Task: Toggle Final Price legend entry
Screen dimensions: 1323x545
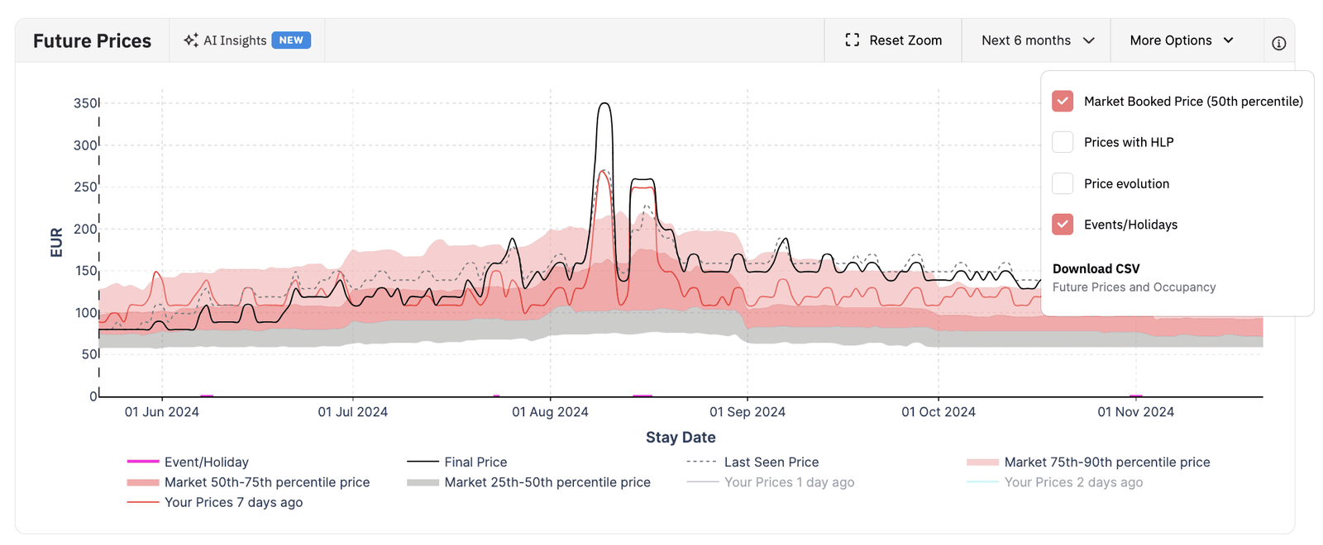Action: pyautogui.click(x=456, y=462)
